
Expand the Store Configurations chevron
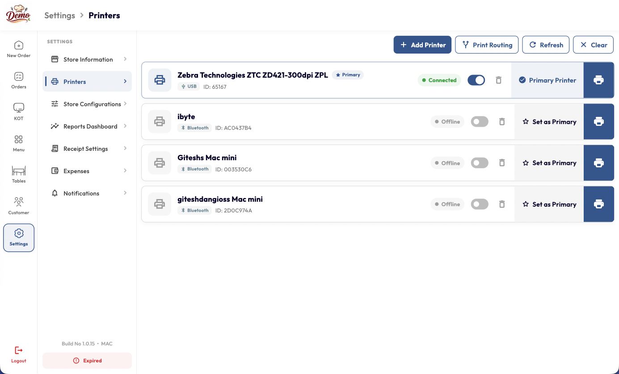point(125,104)
